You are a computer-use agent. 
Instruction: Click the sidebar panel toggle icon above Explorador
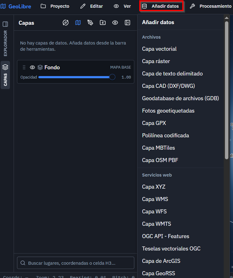coord(5,24)
